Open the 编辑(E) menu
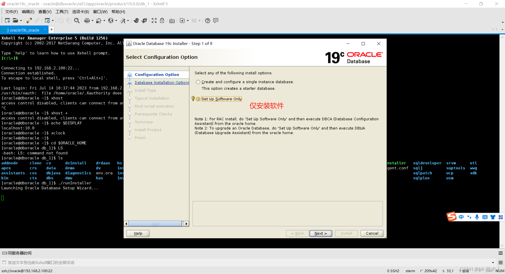The image size is (505, 274). point(28,12)
